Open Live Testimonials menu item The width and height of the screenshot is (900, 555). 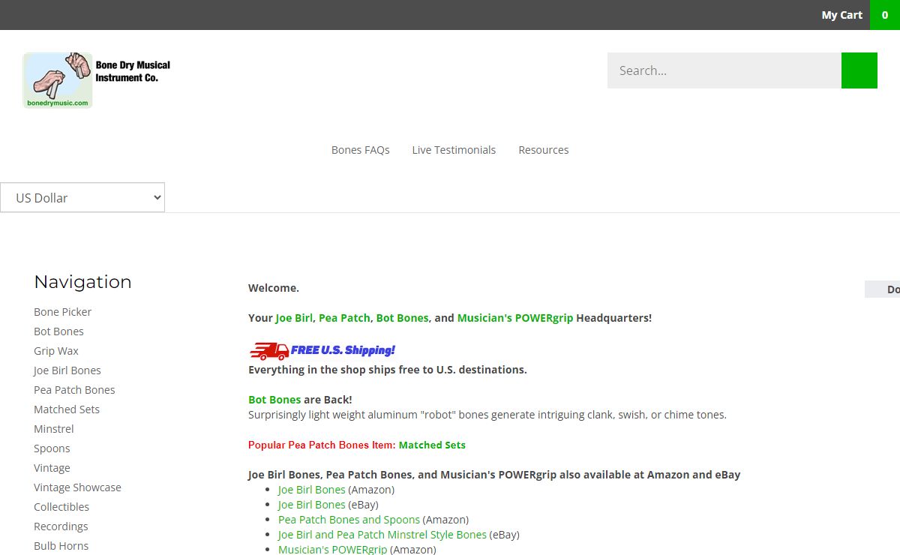(454, 150)
